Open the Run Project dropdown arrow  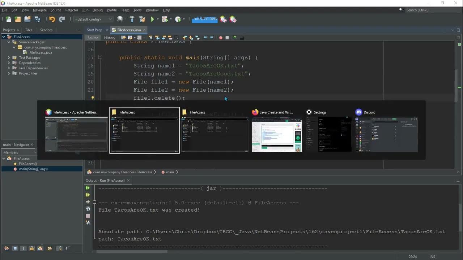[x=158, y=19]
